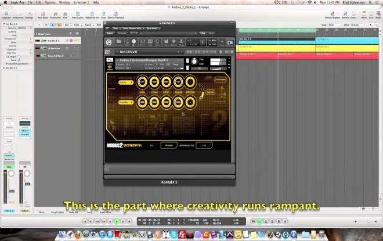Image resolution: width=383 pixels, height=241 pixels.
Task: Expand Advanced Quantization in the inspector
Action: click(x=7, y=64)
